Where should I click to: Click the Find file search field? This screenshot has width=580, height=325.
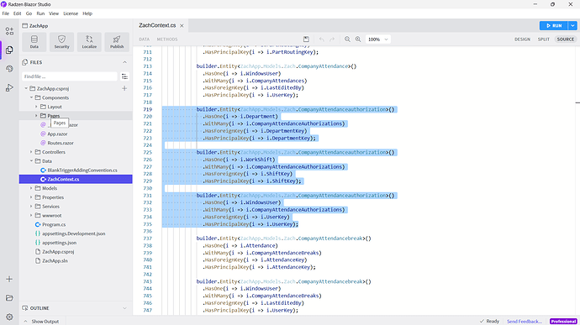pyautogui.click(x=70, y=76)
